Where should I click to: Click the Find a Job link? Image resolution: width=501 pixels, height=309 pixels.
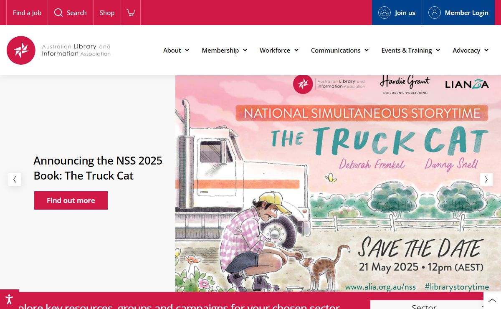coord(27,13)
